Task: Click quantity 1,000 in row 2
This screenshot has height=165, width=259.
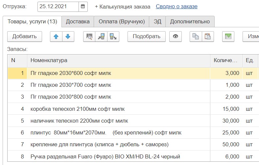Action: click(226, 85)
